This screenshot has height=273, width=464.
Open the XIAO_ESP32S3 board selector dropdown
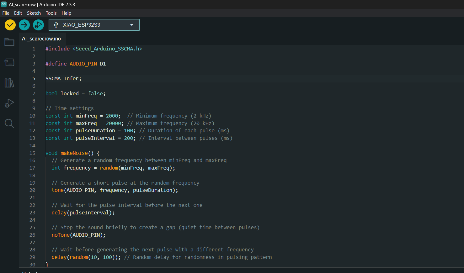point(94,25)
